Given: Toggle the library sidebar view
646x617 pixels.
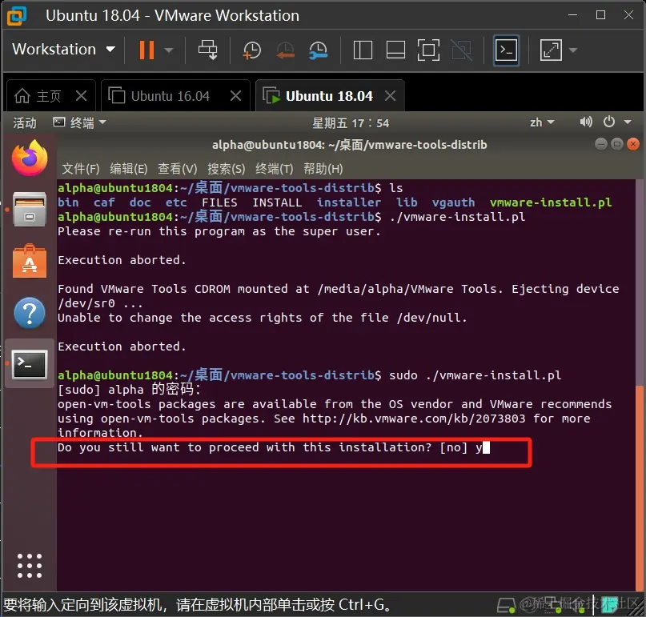Looking at the screenshot, I should click(363, 50).
